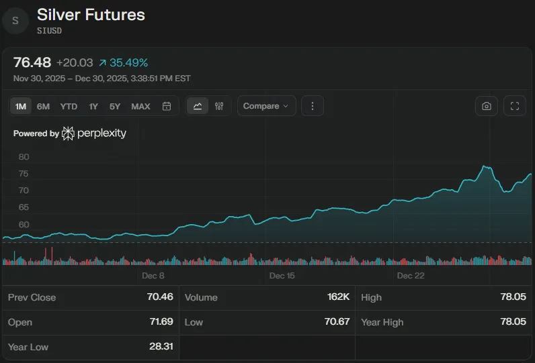Click the price peak on the chart line
This screenshot has height=363, width=535.
point(483,166)
